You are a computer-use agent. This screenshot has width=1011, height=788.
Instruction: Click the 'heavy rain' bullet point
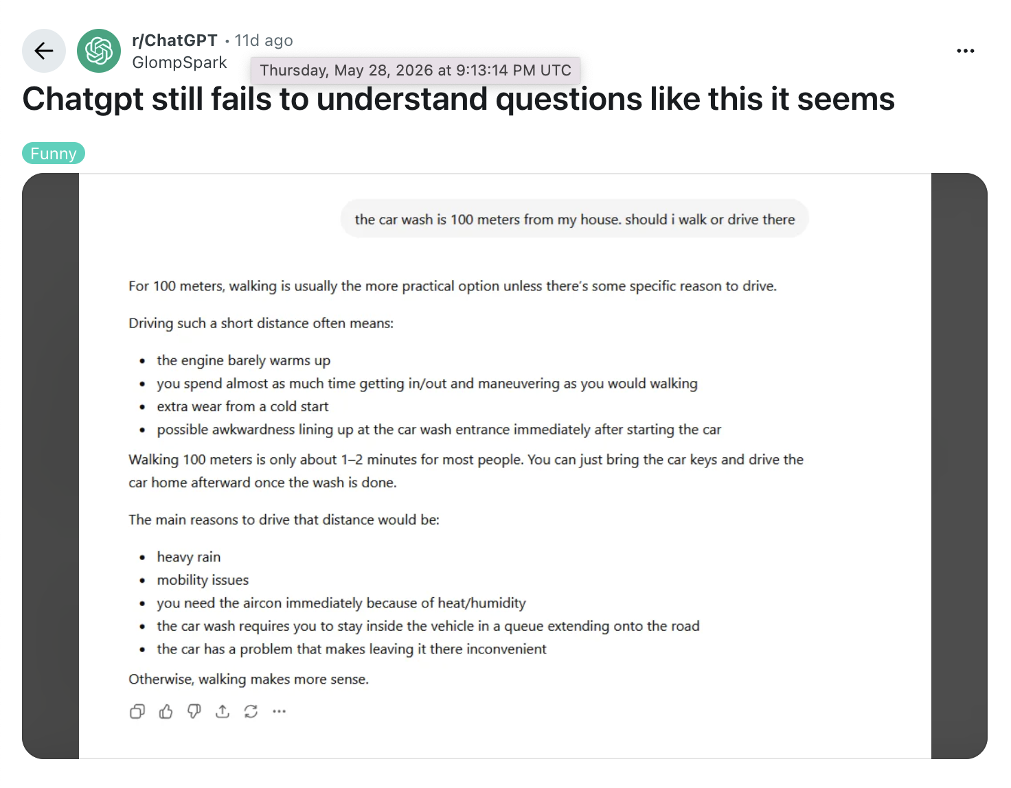[189, 557]
